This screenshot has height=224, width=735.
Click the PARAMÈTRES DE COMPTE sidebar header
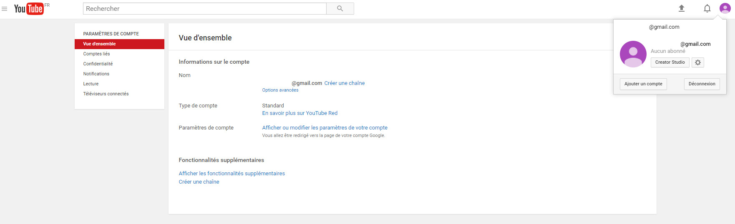[x=111, y=34]
